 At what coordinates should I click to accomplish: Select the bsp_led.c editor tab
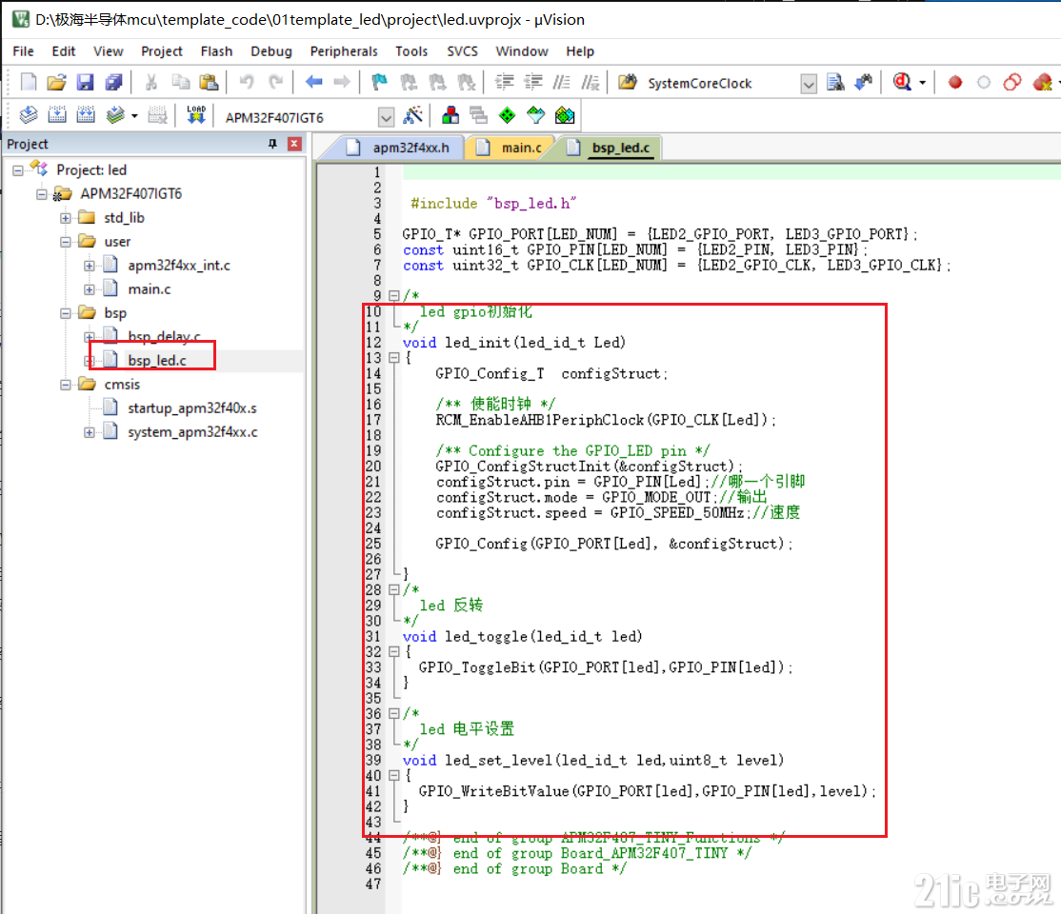pos(609,148)
